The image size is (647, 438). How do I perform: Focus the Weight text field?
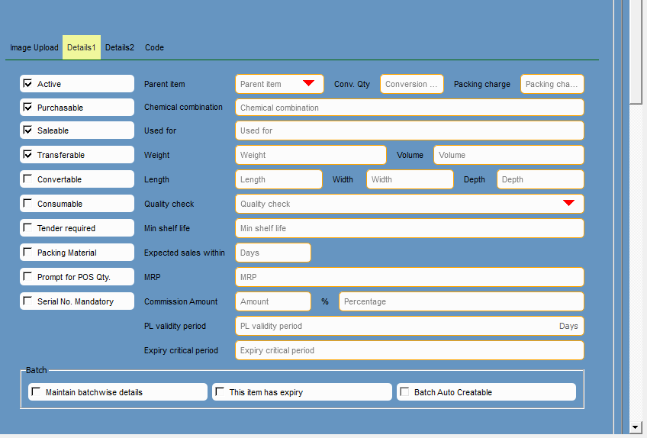[311, 155]
